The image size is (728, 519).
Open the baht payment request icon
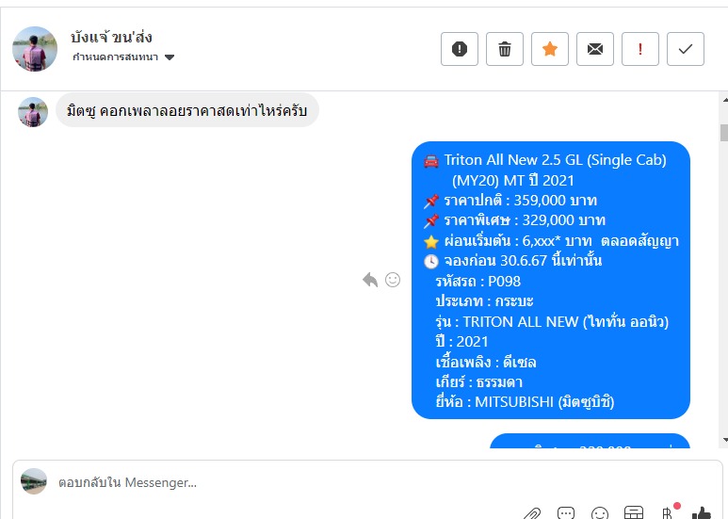(x=667, y=513)
